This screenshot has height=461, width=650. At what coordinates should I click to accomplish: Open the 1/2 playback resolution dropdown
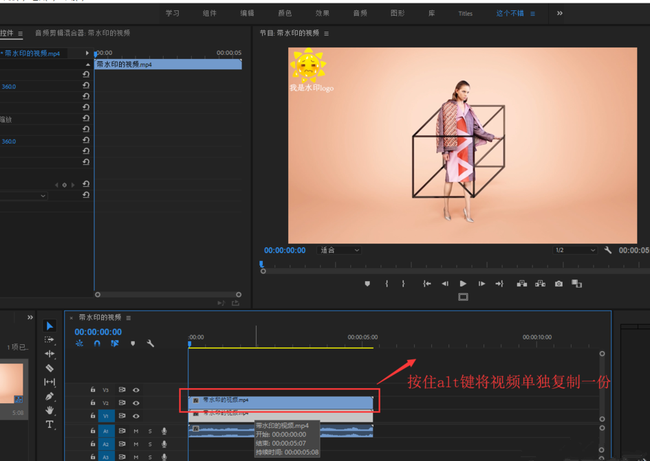click(575, 251)
